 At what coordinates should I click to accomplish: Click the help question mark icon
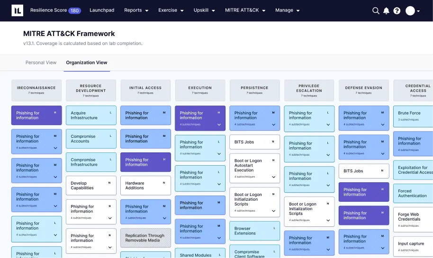coord(397,10)
